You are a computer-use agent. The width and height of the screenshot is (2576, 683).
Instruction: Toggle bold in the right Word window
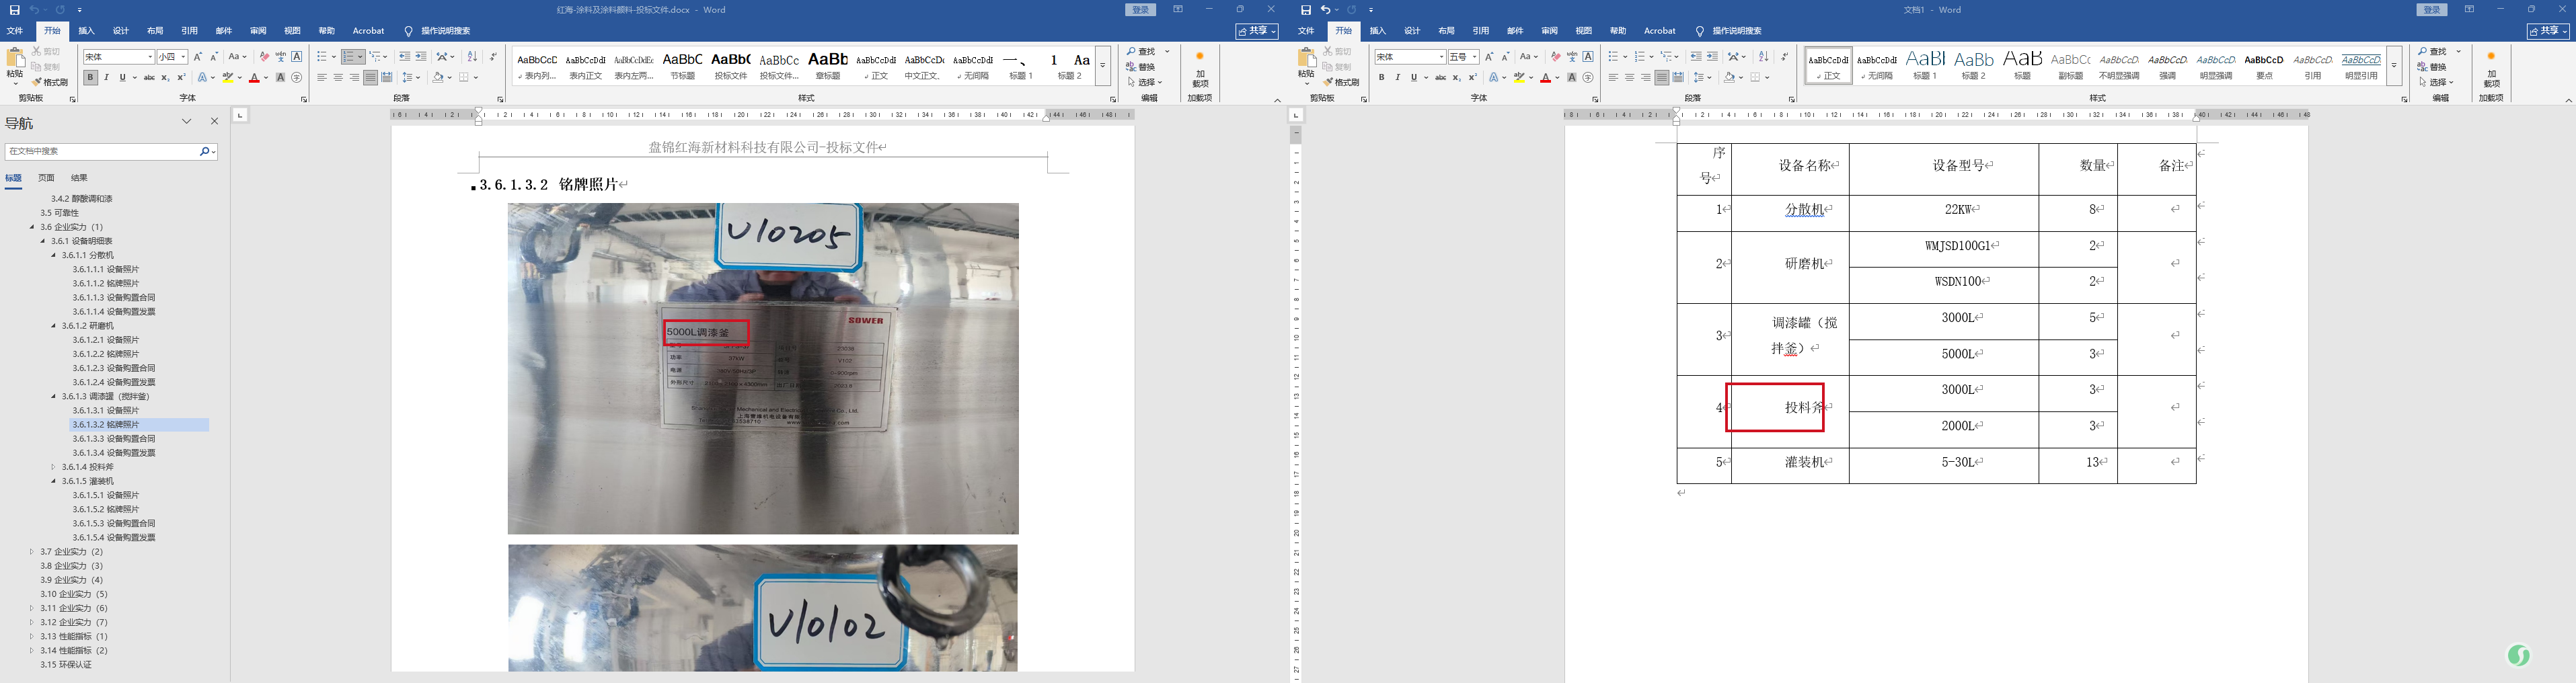point(1381,77)
